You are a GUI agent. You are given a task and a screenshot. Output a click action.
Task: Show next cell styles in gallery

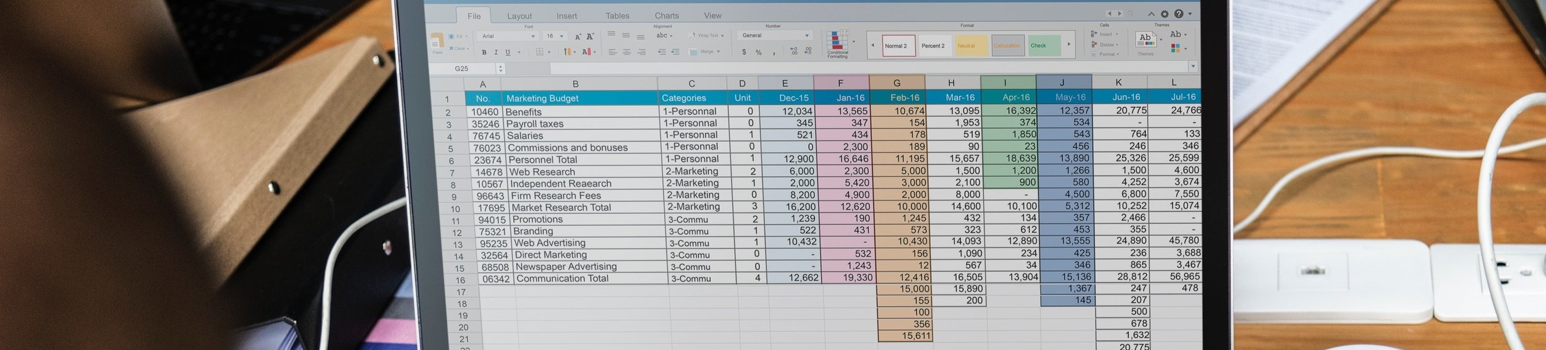click(x=1069, y=44)
